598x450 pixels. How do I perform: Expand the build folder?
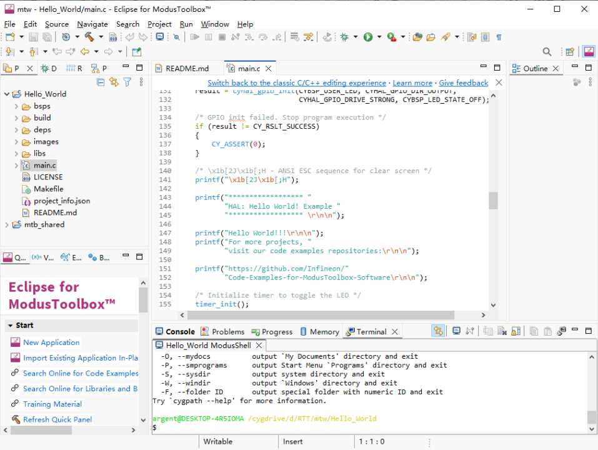(16, 118)
